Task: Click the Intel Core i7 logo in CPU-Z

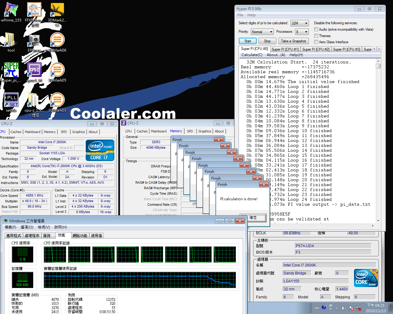Action: click(100, 150)
